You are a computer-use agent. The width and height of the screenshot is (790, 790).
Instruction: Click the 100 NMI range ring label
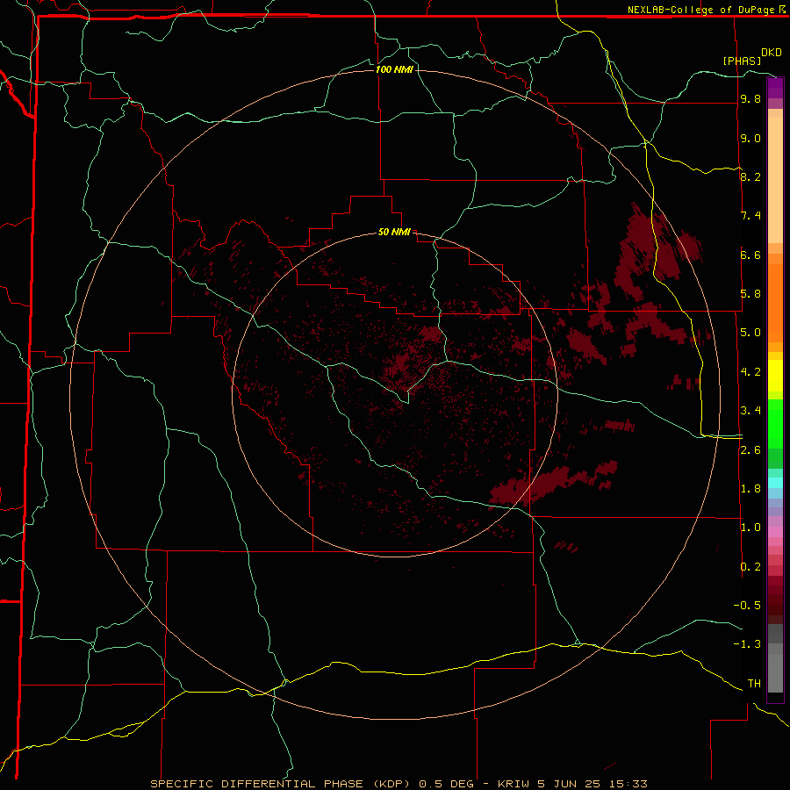tap(394, 69)
